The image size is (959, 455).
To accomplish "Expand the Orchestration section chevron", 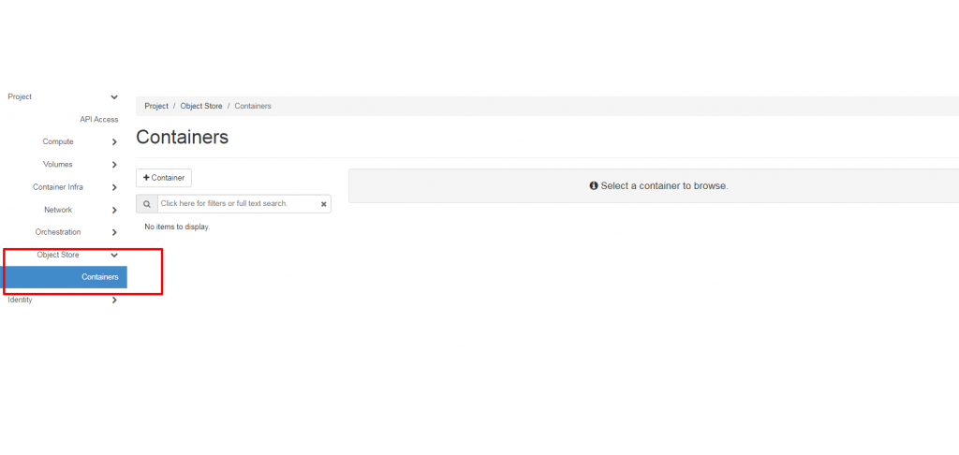I will 114,232.
